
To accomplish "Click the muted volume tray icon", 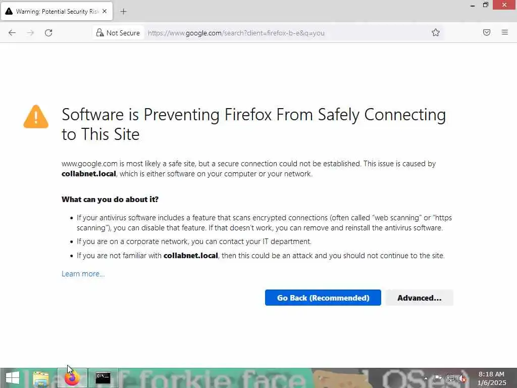I will [462, 378].
